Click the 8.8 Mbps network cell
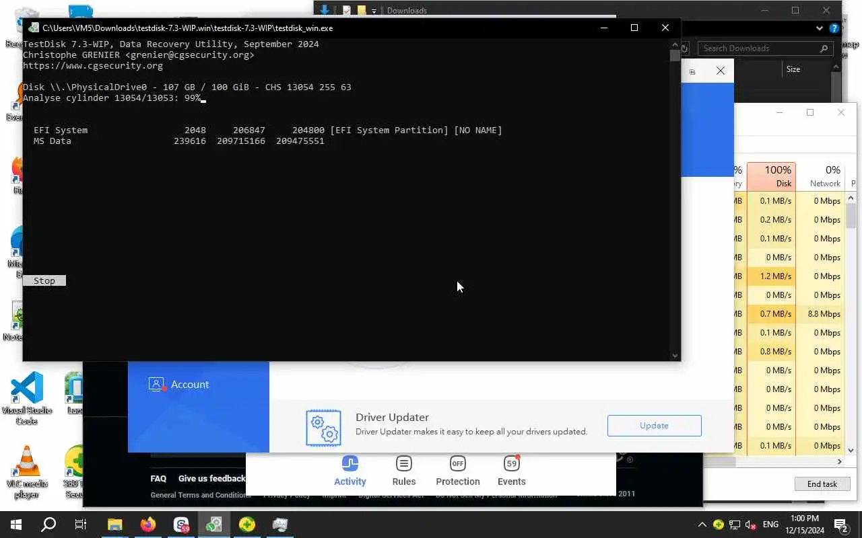Image resolution: width=862 pixels, height=538 pixels. pyautogui.click(x=821, y=313)
